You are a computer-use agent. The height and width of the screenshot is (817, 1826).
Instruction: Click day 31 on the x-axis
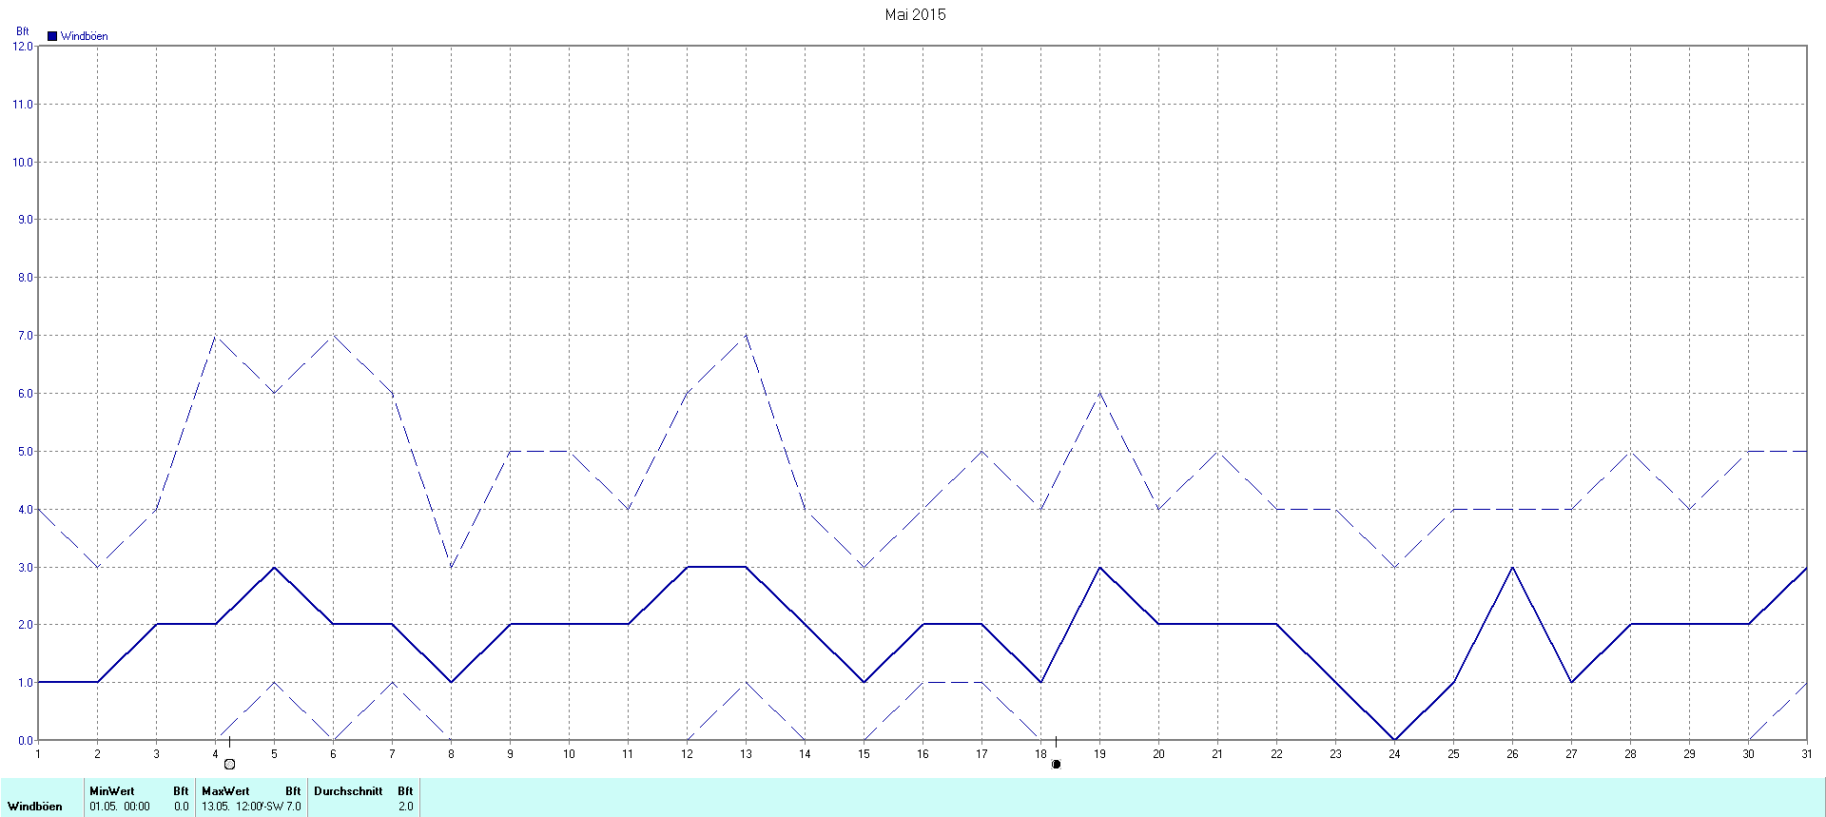1807,754
